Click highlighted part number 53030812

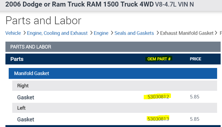158,97
